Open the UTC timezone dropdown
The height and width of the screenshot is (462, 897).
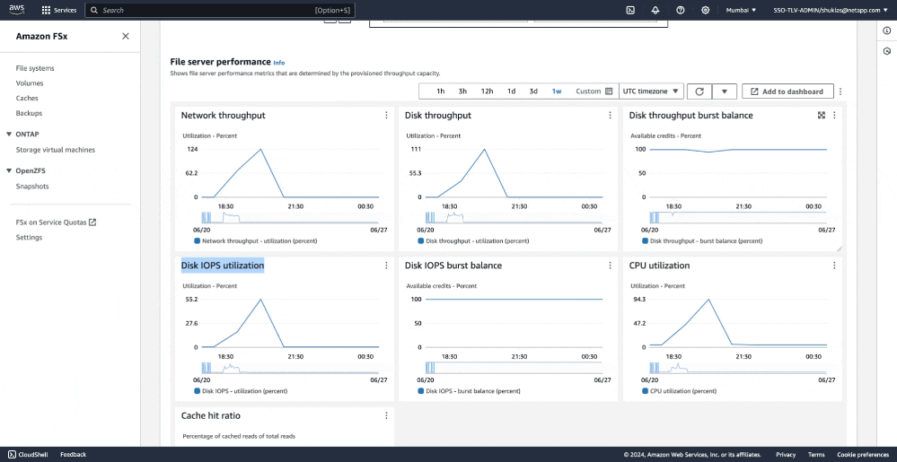tap(651, 92)
